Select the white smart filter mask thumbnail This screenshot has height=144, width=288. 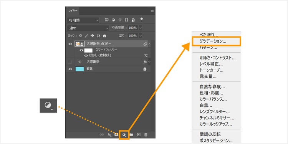coord(88,50)
